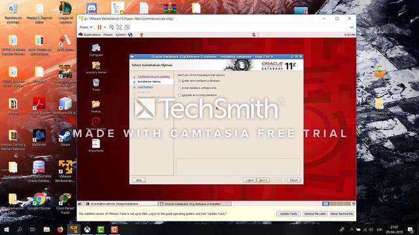Open the green Camtasia app in the taskbar
The image size is (419, 235).
click(x=101, y=229)
